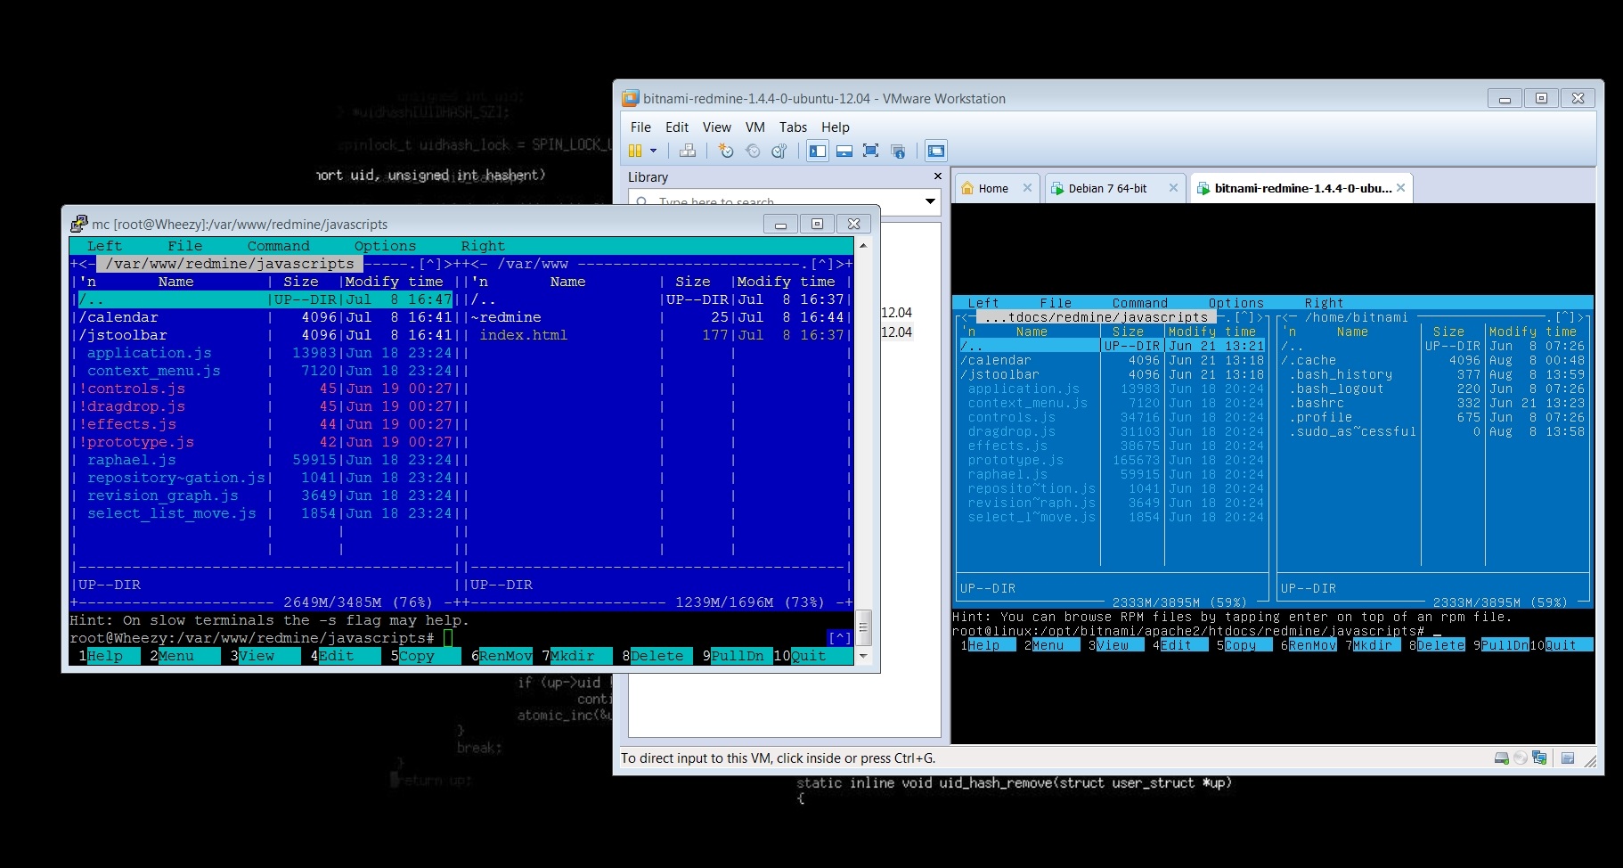
Task: Expand the library search dropdown arrow
Action: [930, 201]
